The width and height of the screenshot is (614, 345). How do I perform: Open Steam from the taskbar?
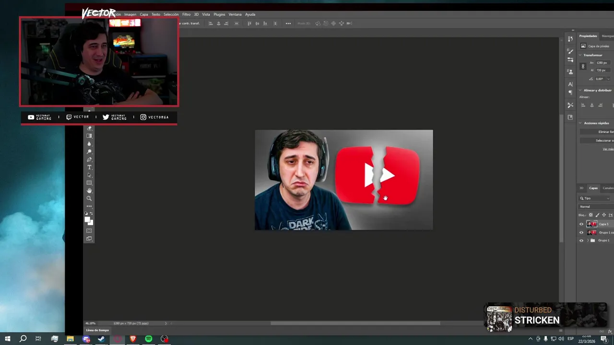(x=102, y=339)
